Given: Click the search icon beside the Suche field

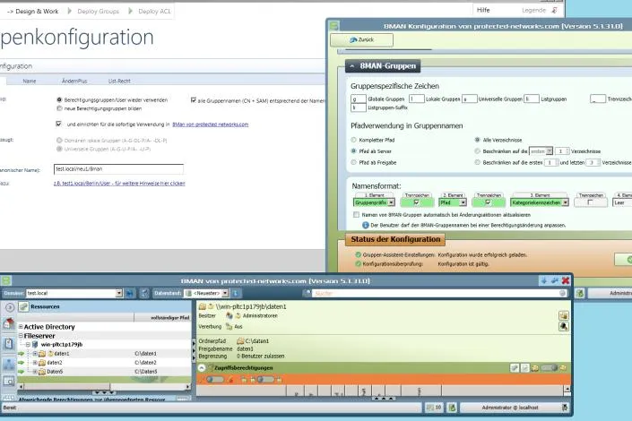Looking at the screenshot, I should click(307, 293).
